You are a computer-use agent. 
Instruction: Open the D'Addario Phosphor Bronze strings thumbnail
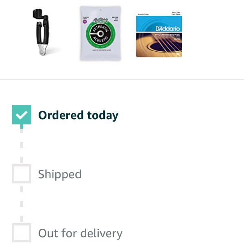pyautogui.click(x=159, y=34)
